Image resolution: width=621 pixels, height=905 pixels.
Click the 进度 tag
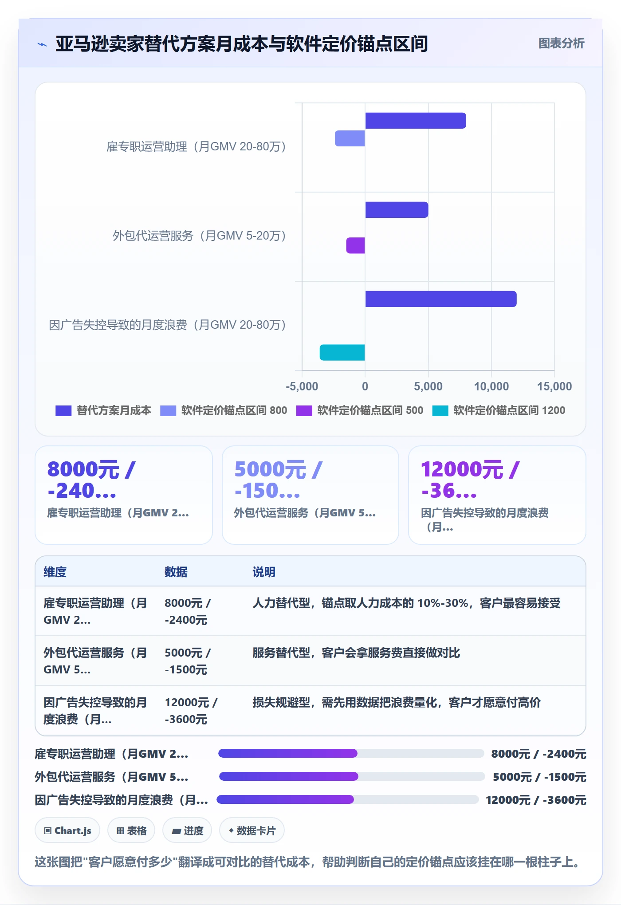[x=187, y=830]
